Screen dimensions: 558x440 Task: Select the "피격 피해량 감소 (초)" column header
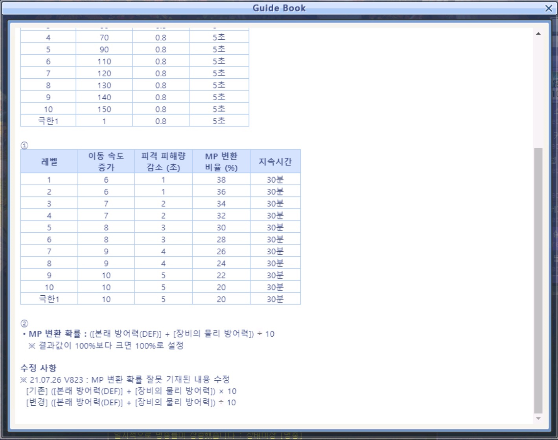163,162
